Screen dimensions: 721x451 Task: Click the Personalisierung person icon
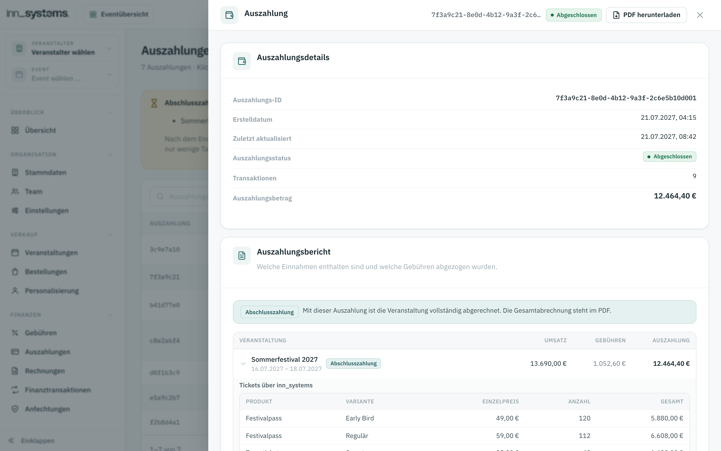15,291
